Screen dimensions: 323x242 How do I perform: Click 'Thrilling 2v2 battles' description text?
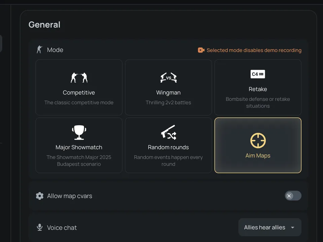tap(168, 103)
